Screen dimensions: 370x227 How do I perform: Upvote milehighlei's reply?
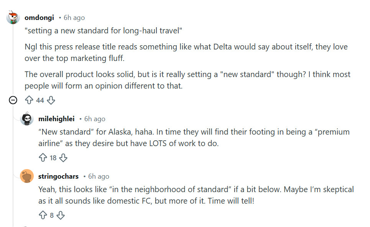(x=43, y=158)
